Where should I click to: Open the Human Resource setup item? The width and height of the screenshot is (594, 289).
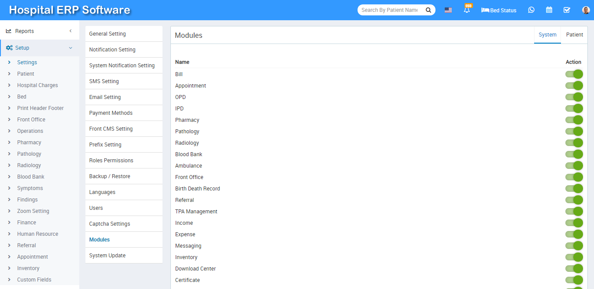[37, 234]
